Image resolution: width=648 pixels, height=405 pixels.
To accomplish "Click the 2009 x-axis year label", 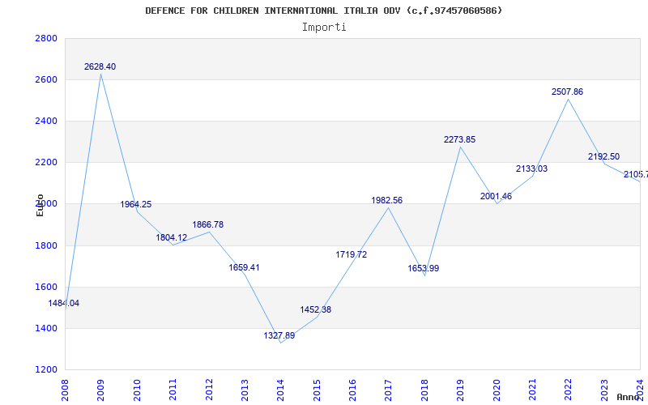I will [x=100, y=390].
